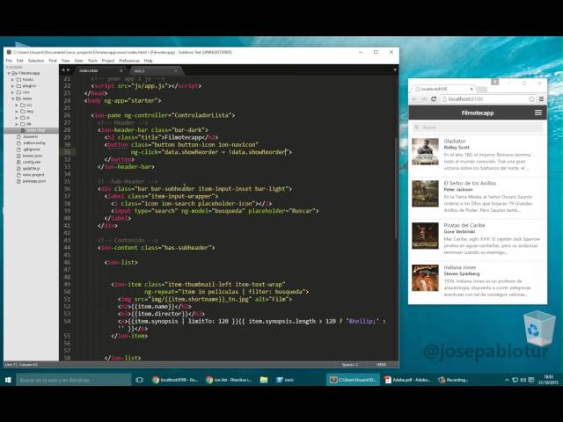
Task: Click the volume icon in system tray
Action: coord(523,380)
